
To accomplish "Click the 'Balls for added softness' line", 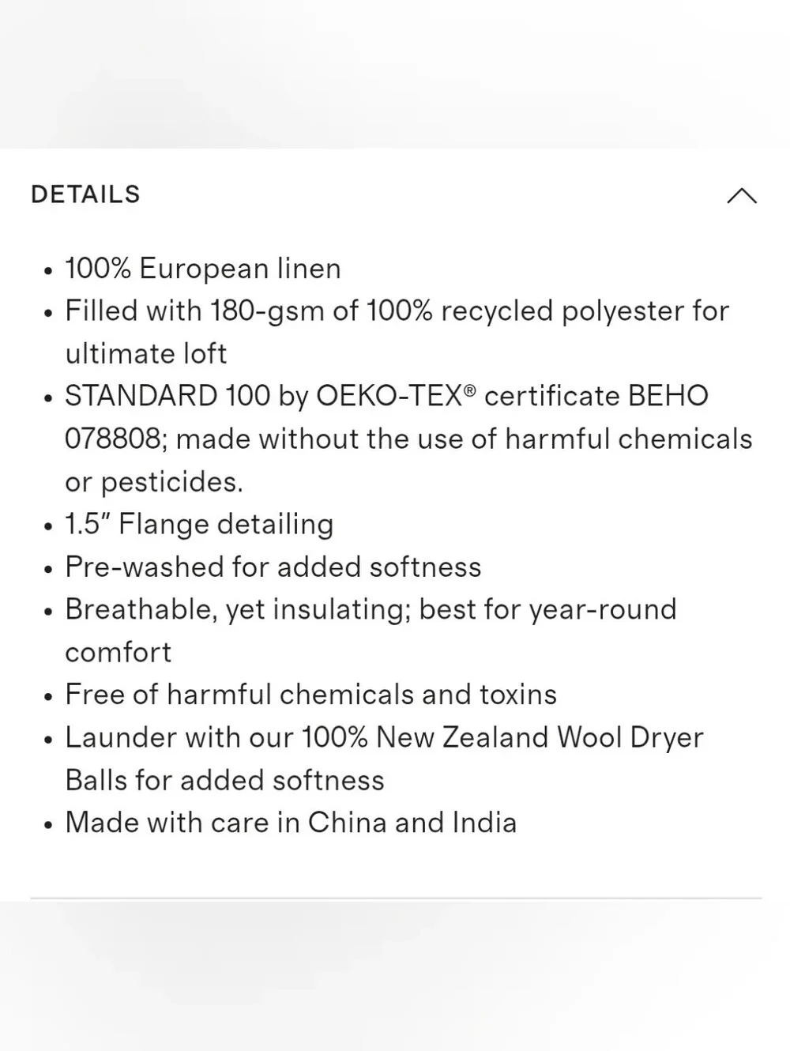I will pyautogui.click(x=224, y=781).
